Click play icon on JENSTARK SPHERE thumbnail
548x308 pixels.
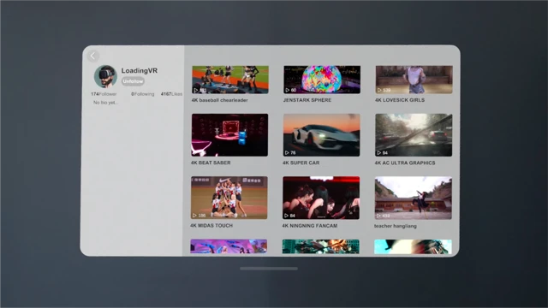pos(288,90)
